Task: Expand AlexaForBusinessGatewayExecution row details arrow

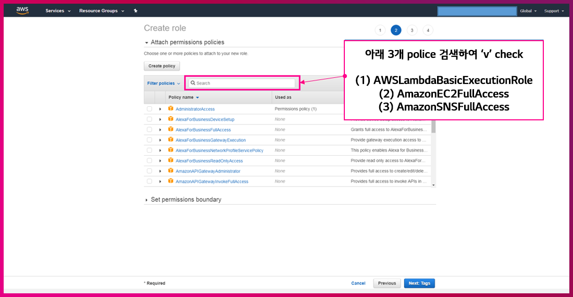Action: (160, 140)
